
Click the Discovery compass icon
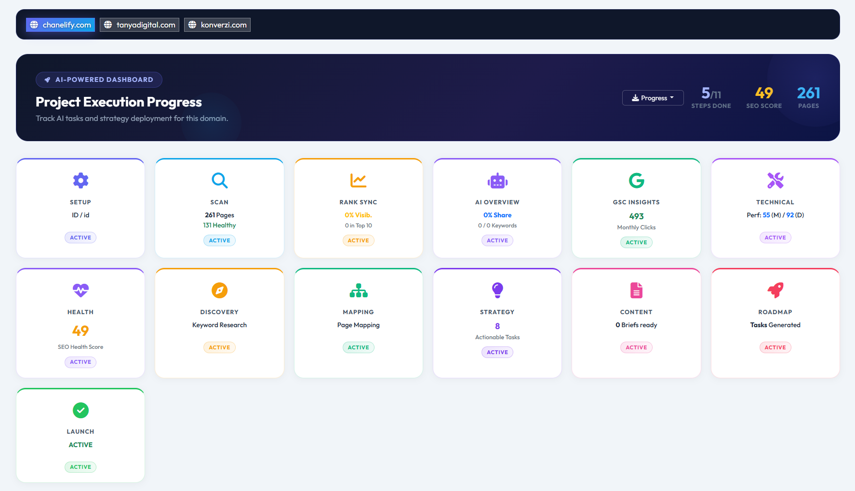click(219, 291)
